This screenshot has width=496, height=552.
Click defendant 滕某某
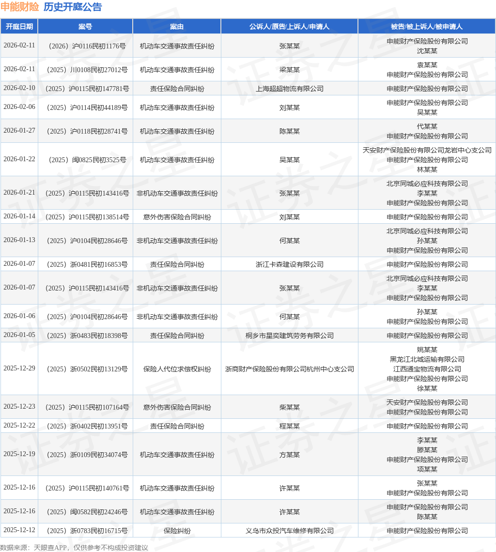[427, 450]
